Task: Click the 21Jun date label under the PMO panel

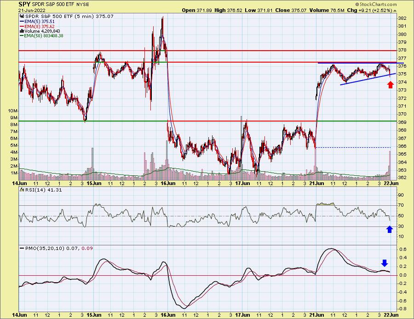Action: pyautogui.click(x=316, y=315)
